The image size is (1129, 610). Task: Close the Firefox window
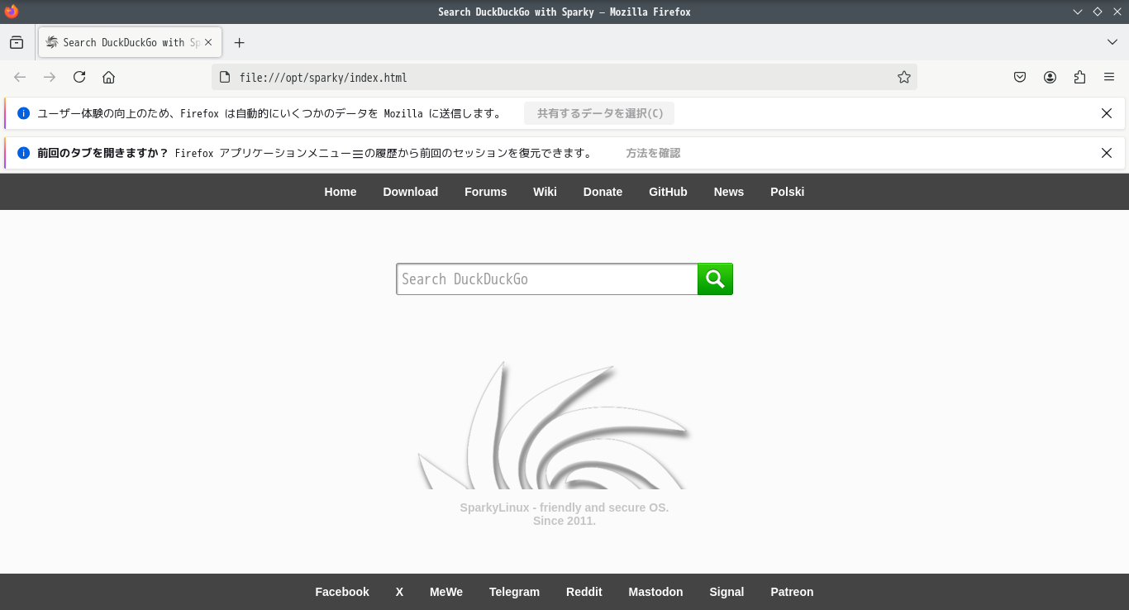1117,12
